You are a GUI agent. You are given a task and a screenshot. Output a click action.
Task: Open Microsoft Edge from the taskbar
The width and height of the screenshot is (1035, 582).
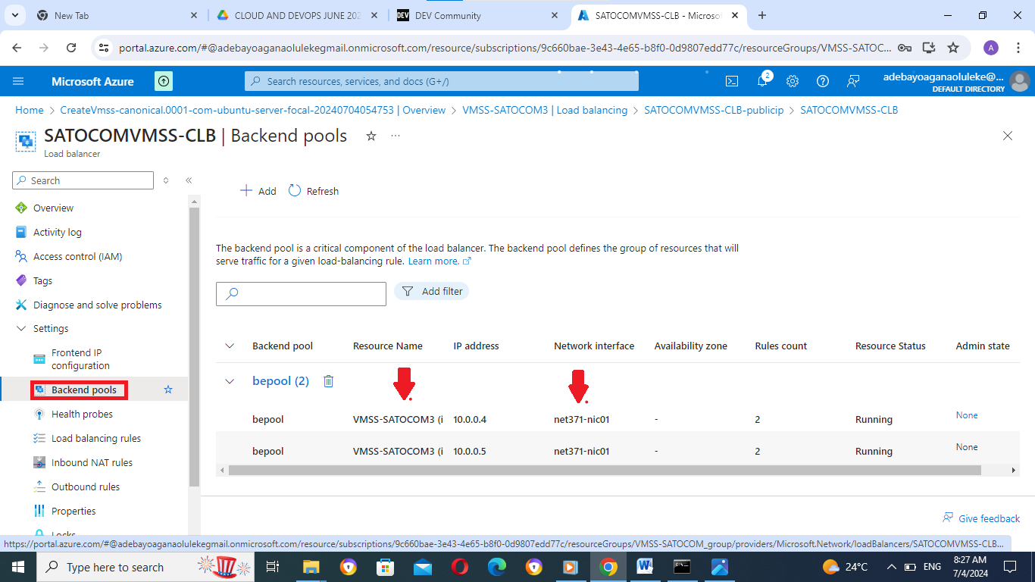pos(496,567)
